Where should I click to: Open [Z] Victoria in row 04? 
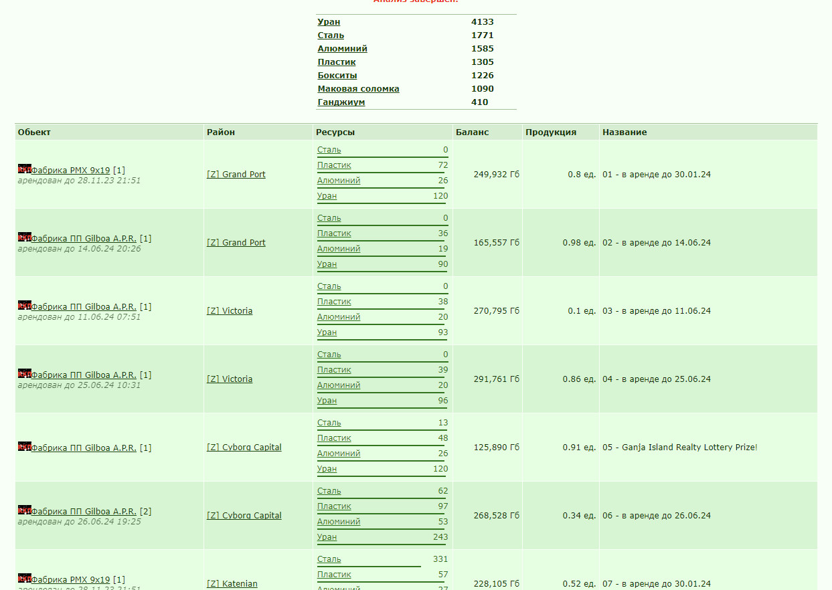(230, 379)
